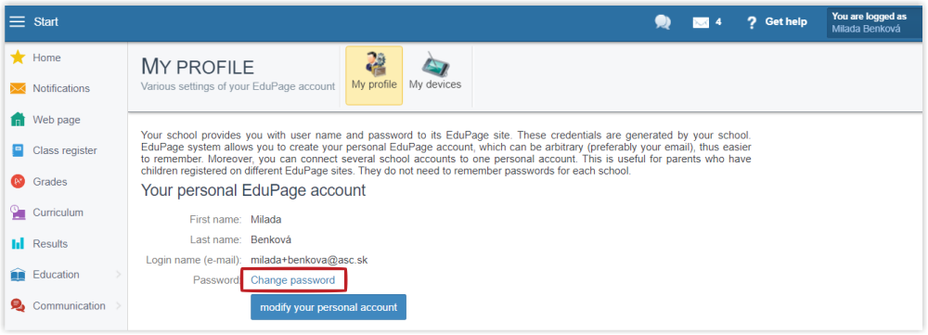Click the Results bar chart icon
928x335 pixels.
[x=19, y=243]
